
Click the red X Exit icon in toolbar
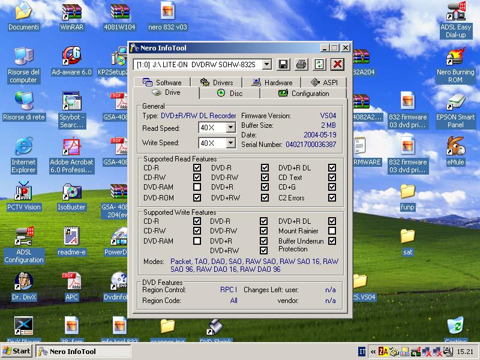337,64
